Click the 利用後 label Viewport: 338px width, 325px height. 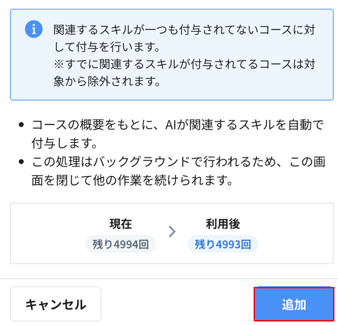point(223,223)
